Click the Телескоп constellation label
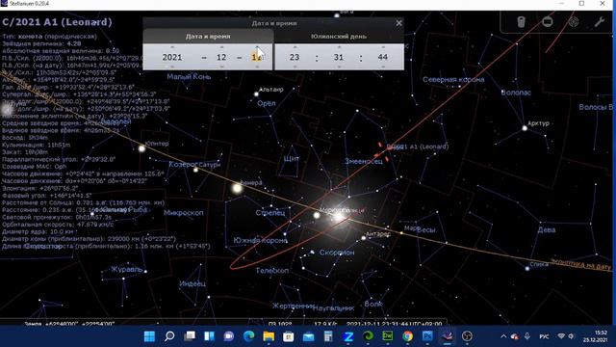616x347 pixels. point(271,270)
